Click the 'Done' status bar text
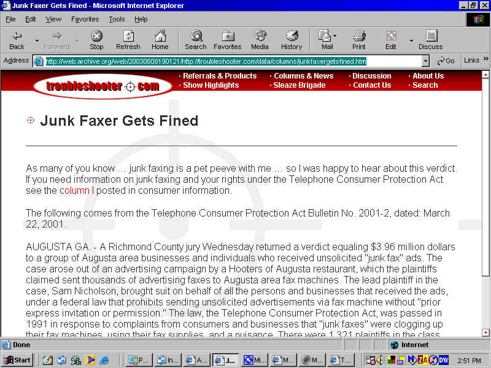Viewport: 491px width, 368px height. click(21, 345)
